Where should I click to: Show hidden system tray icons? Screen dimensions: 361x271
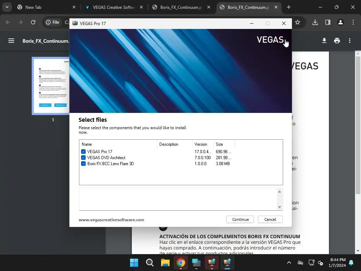click(x=289, y=263)
